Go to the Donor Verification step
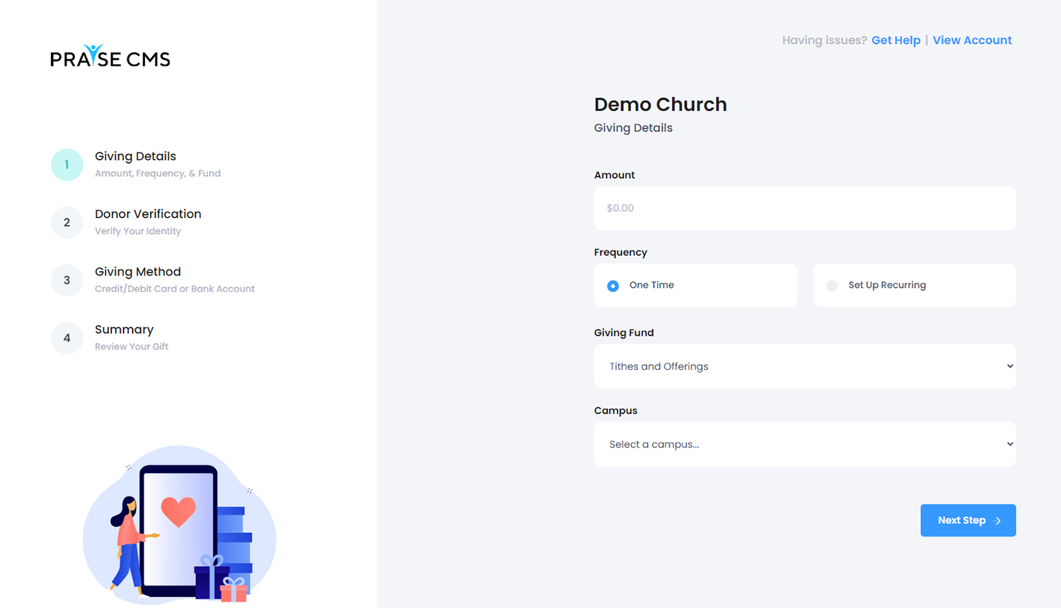 tap(148, 214)
